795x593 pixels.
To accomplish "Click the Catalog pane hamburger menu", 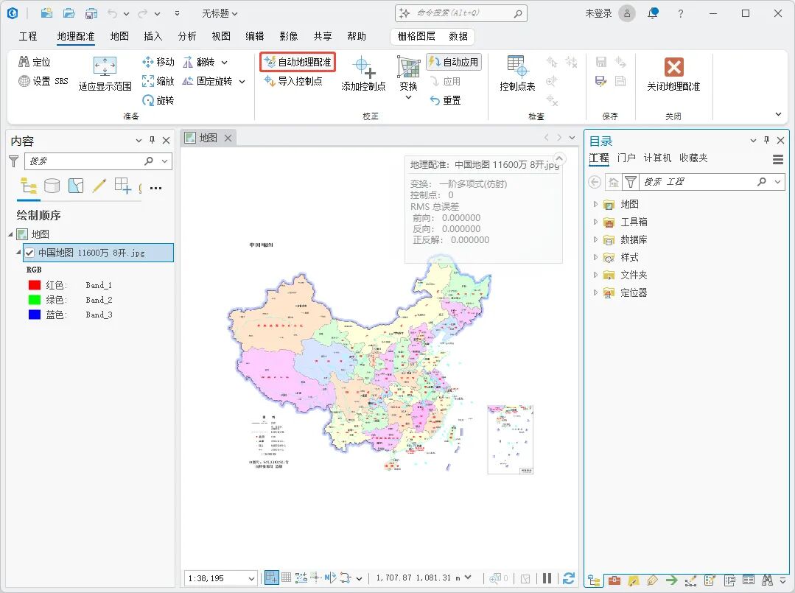I will [x=778, y=160].
